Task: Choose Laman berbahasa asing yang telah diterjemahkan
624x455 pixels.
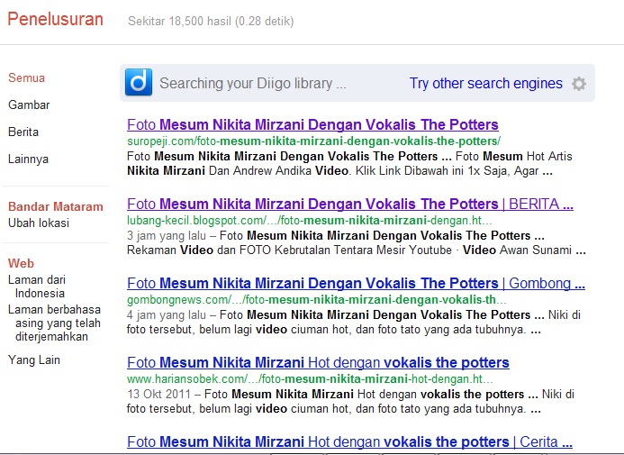Action: point(54,323)
